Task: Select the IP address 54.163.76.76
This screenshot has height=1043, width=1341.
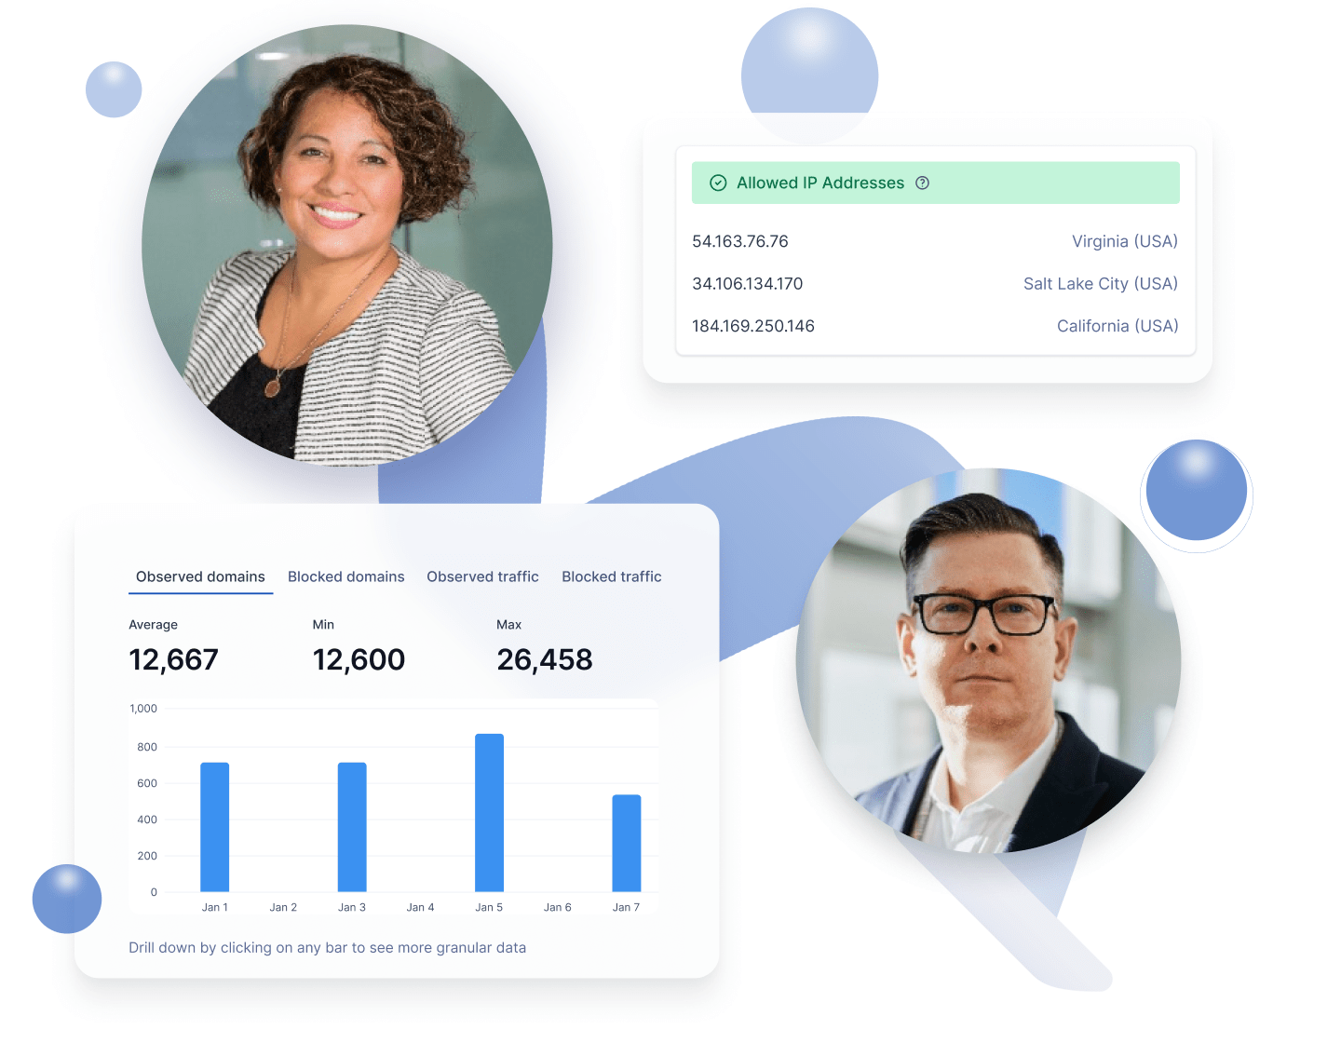Action: (739, 241)
